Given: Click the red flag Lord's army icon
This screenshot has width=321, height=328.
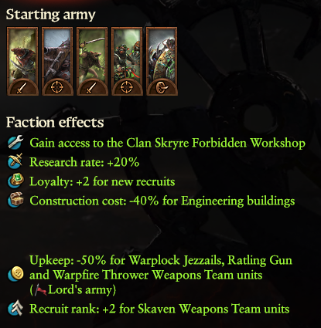Looking at the screenshot, I should (40, 289).
